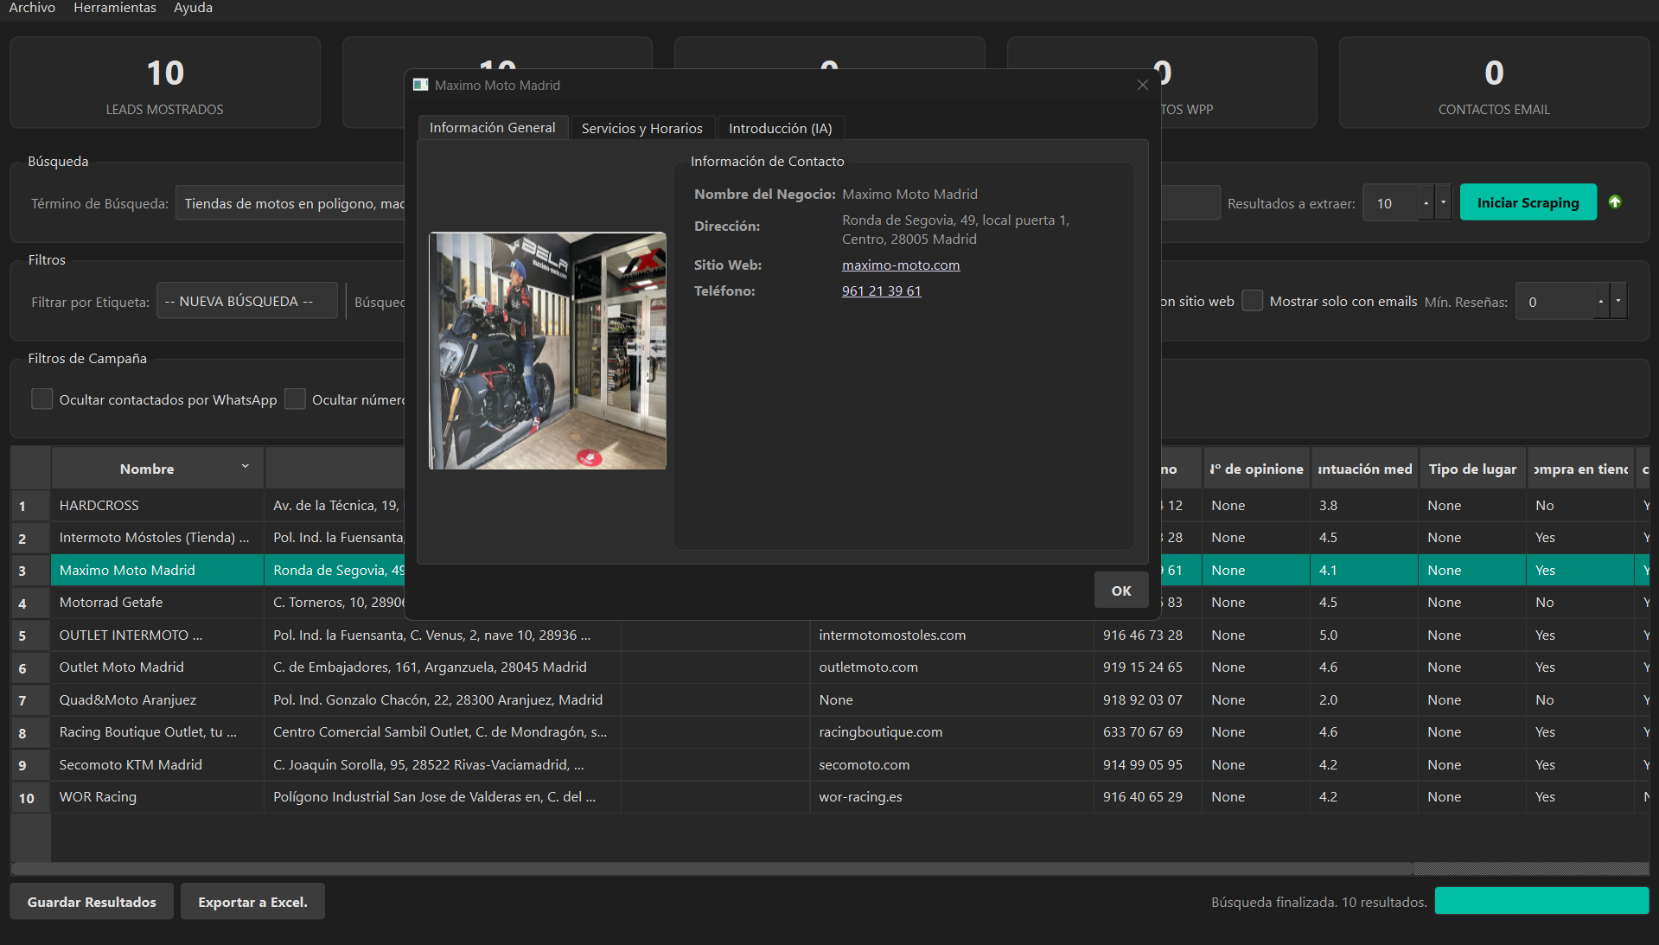
Task: Click the horizontal table scrollbar
Action: coord(711,868)
